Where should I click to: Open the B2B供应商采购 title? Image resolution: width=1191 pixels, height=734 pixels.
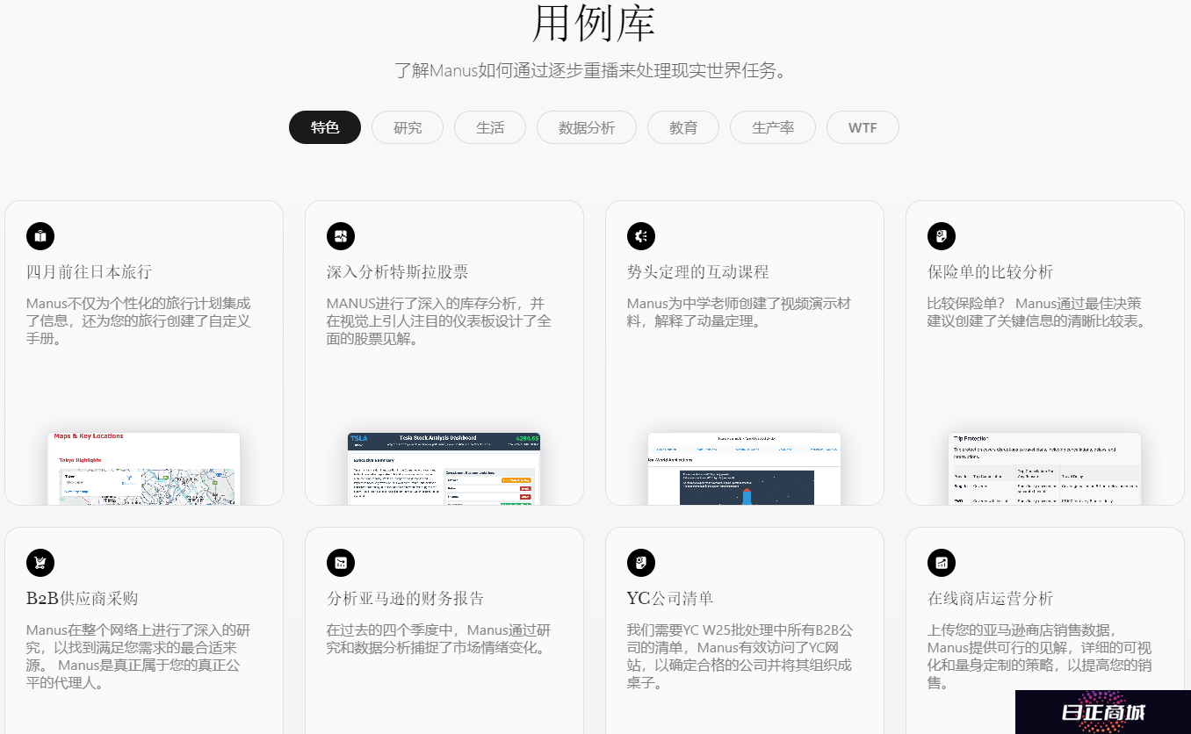[x=82, y=599]
